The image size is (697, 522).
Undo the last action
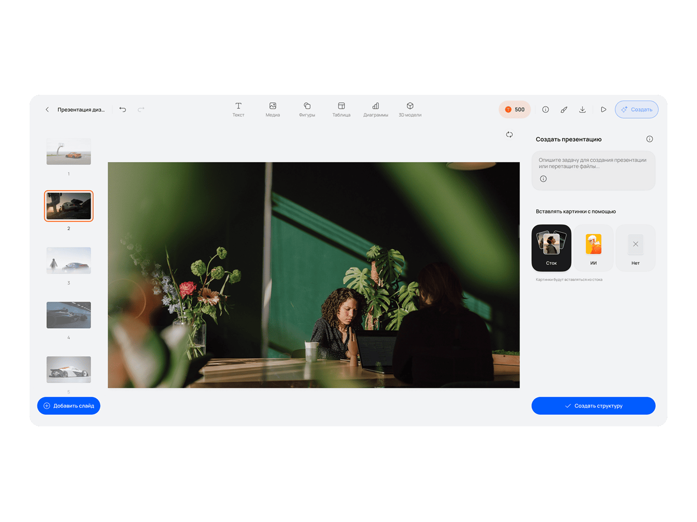click(x=123, y=110)
